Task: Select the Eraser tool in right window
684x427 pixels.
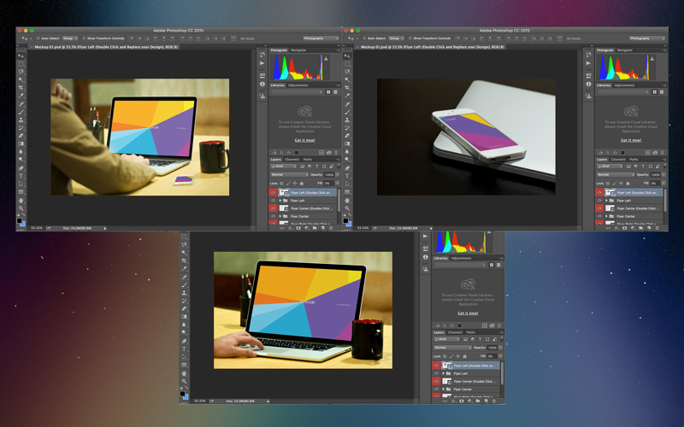Action: (347, 136)
